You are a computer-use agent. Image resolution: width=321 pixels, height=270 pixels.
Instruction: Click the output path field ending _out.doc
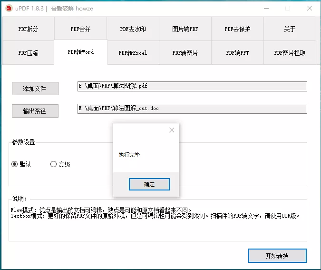pyautogui.click(x=192, y=109)
